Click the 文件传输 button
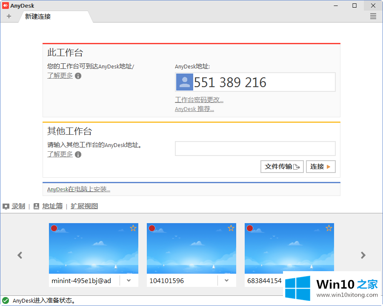This screenshot has width=383, height=306. click(x=282, y=167)
